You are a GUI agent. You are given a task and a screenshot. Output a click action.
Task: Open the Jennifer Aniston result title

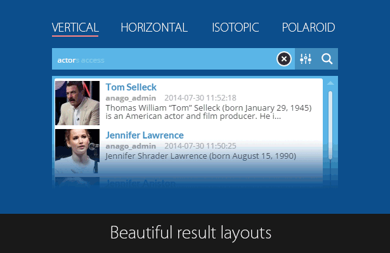click(141, 183)
